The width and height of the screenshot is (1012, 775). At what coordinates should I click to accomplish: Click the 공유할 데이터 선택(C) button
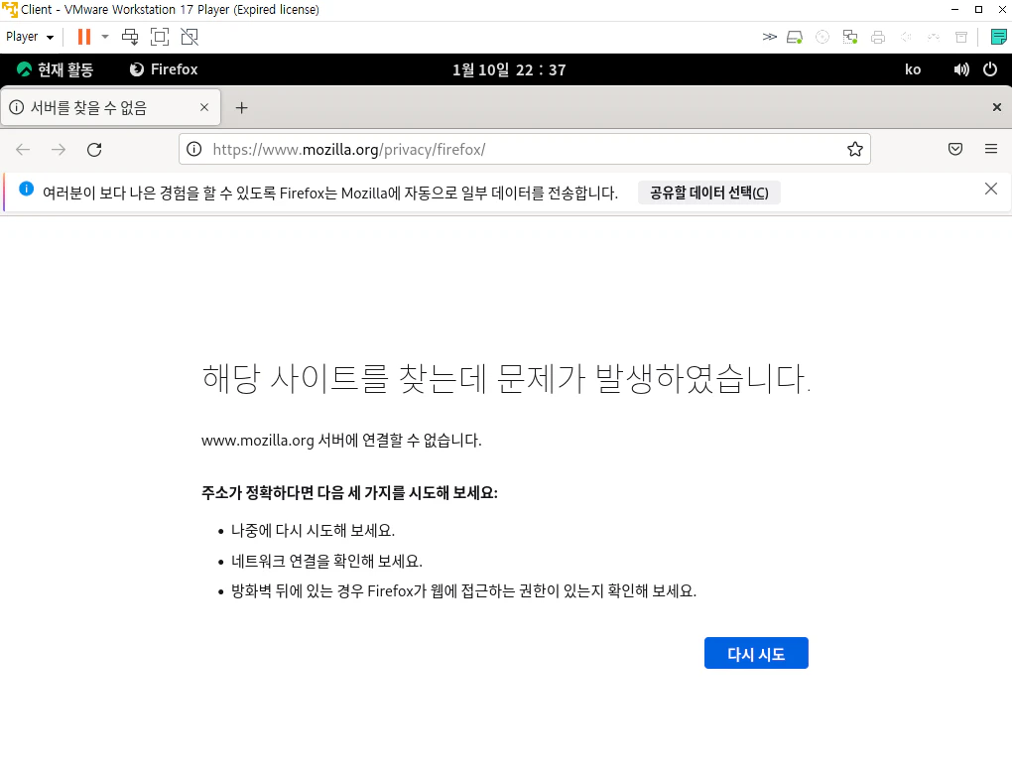pos(708,193)
